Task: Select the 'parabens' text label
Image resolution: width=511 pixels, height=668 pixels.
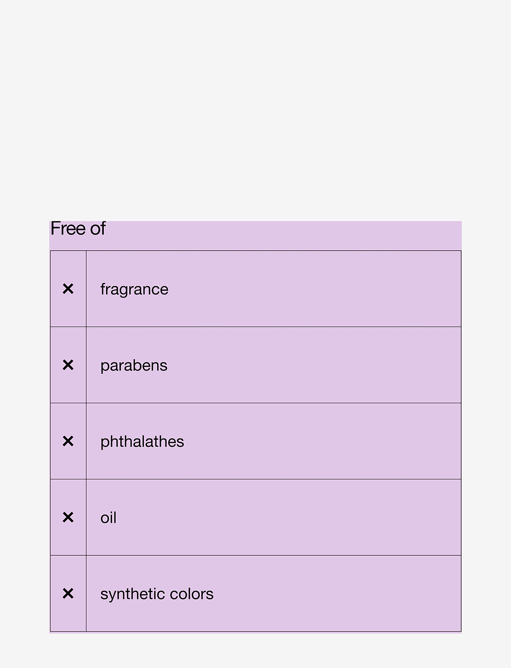Action: pyautogui.click(x=134, y=365)
